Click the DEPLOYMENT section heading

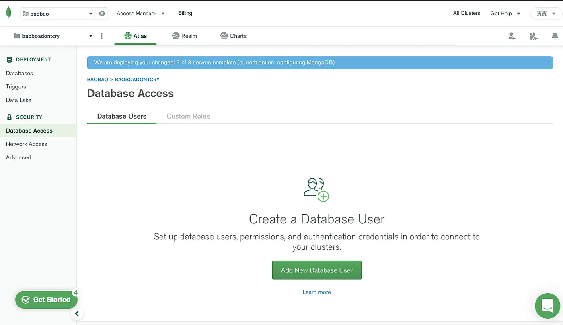(x=33, y=59)
